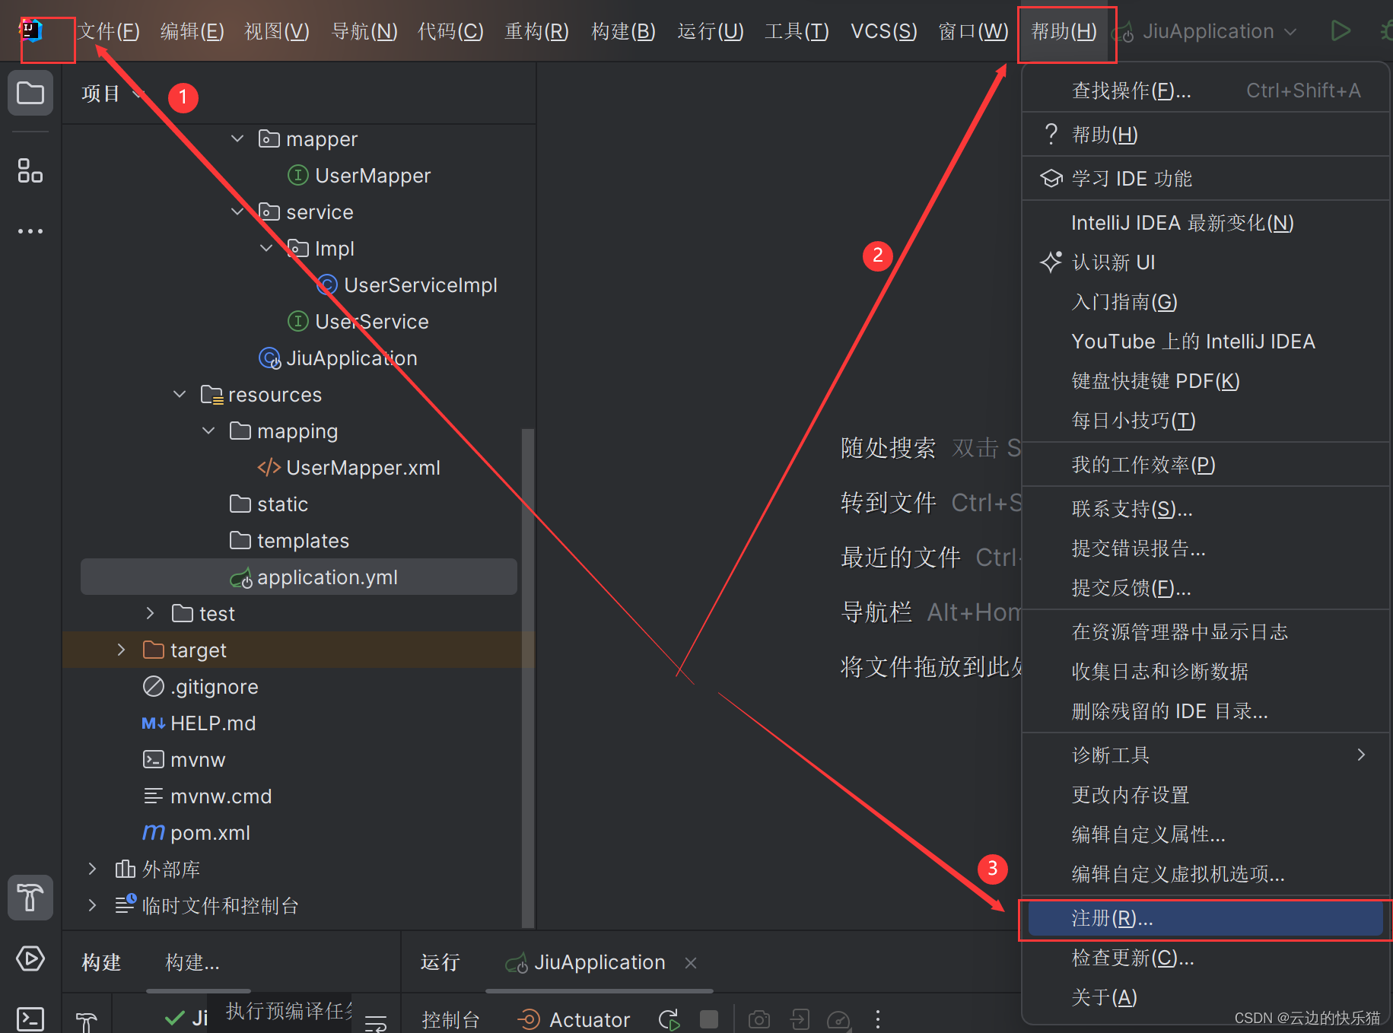Run JiuApplication with the green run icon
Image resolution: width=1393 pixels, height=1033 pixels.
point(1341,30)
